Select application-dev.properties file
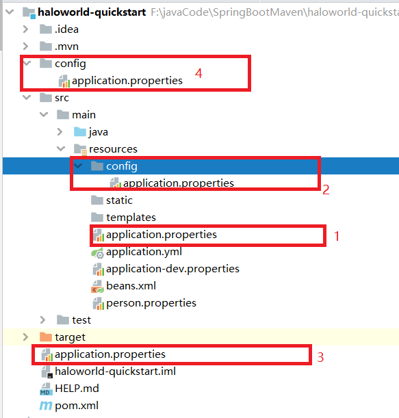Viewport: 399px width, 418px height. 172,269
